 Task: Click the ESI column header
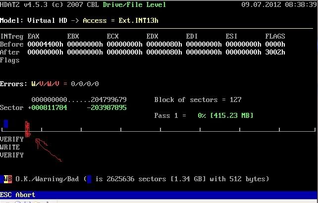tap(231, 36)
